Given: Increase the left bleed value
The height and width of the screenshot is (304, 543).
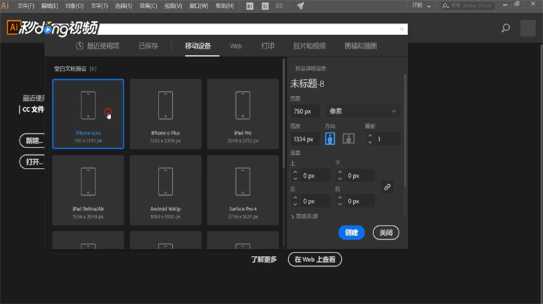Looking at the screenshot, I should coord(295,198).
